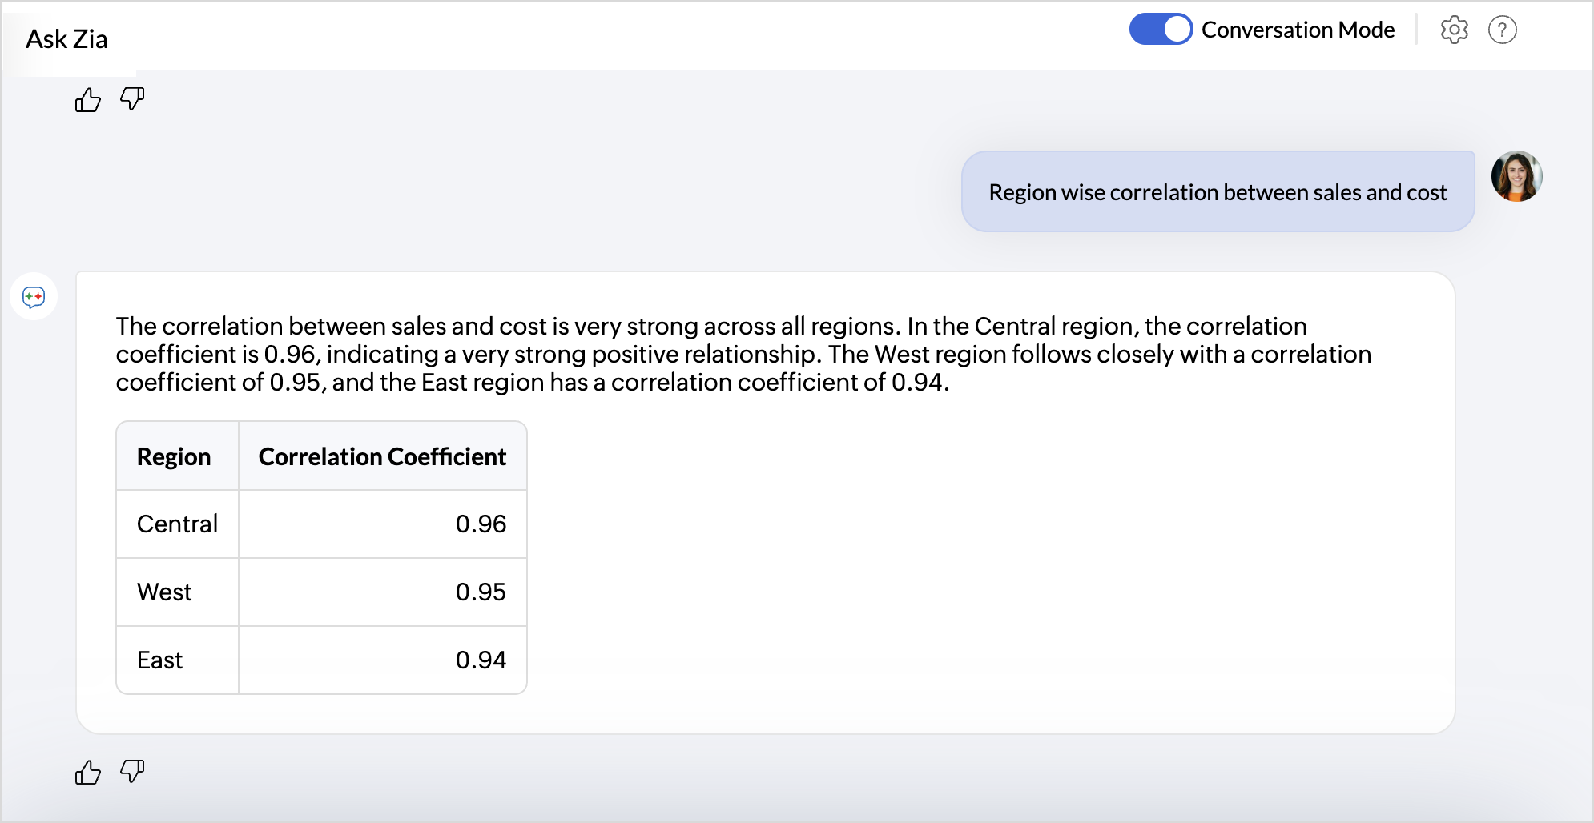
Task: Click the thumbs up icon below Zia's response
Action: (x=87, y=772)
